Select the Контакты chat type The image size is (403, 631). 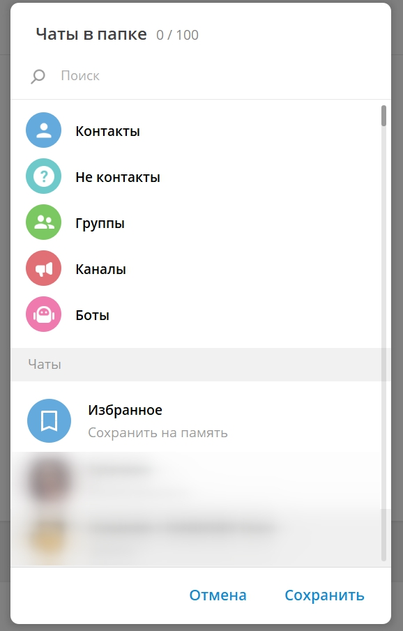[x=196, y=130]
